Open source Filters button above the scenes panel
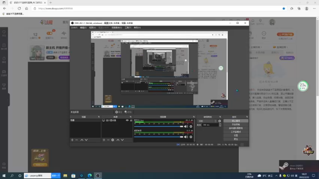319x179 pixels. (x=128, y=112)
